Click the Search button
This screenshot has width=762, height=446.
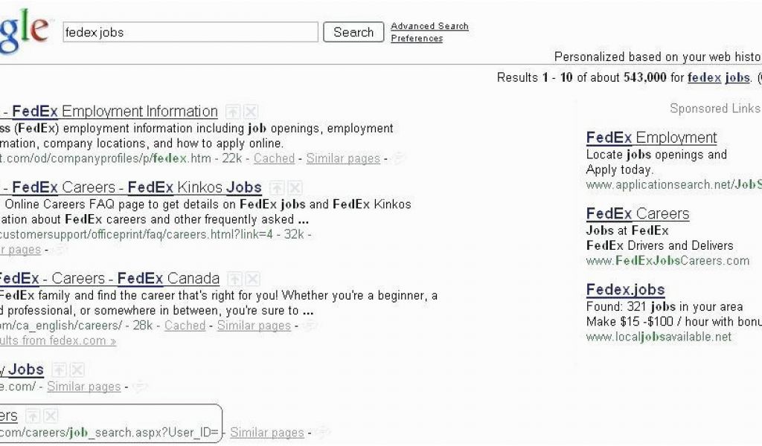click(353, 32)
